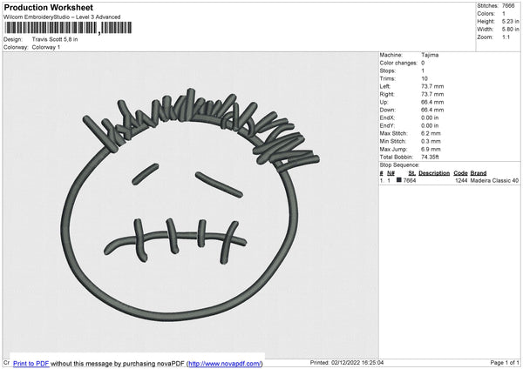This screenshot has width=523, height=369.
Task: Select the 'Stop Sequence:' heading
Action: coord(399,165)
